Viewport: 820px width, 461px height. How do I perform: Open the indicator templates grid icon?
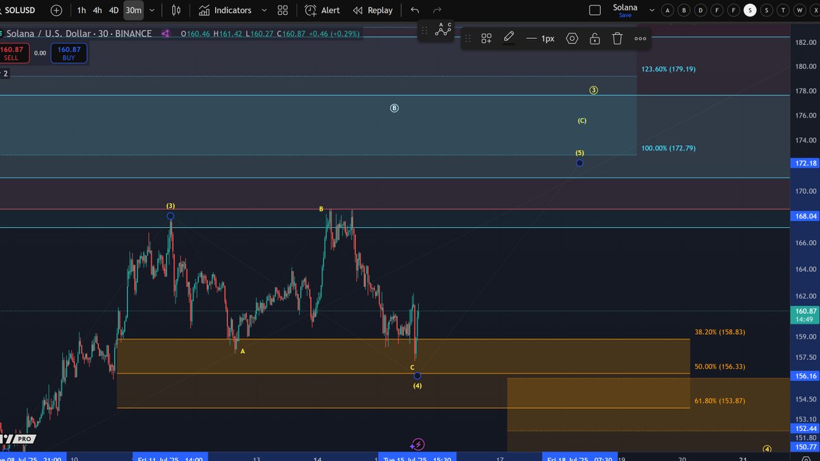(x=283, y=10)
